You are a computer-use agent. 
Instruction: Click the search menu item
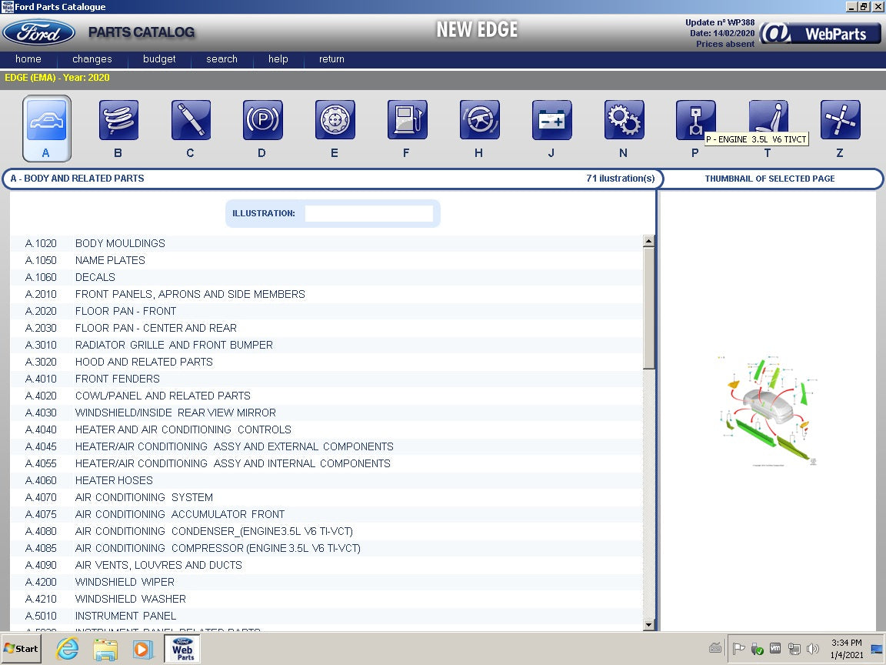point(221,59)
